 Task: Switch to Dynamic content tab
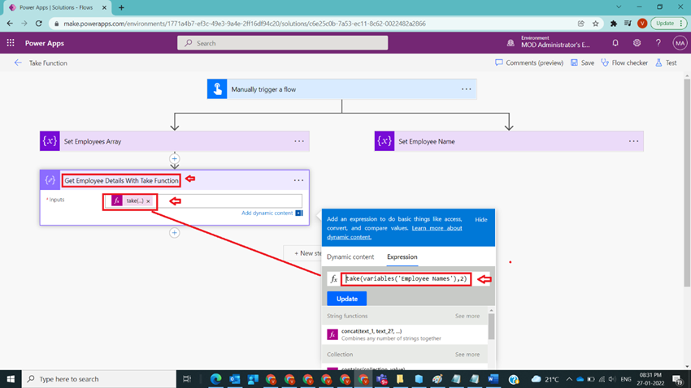[x=350, y=257]
